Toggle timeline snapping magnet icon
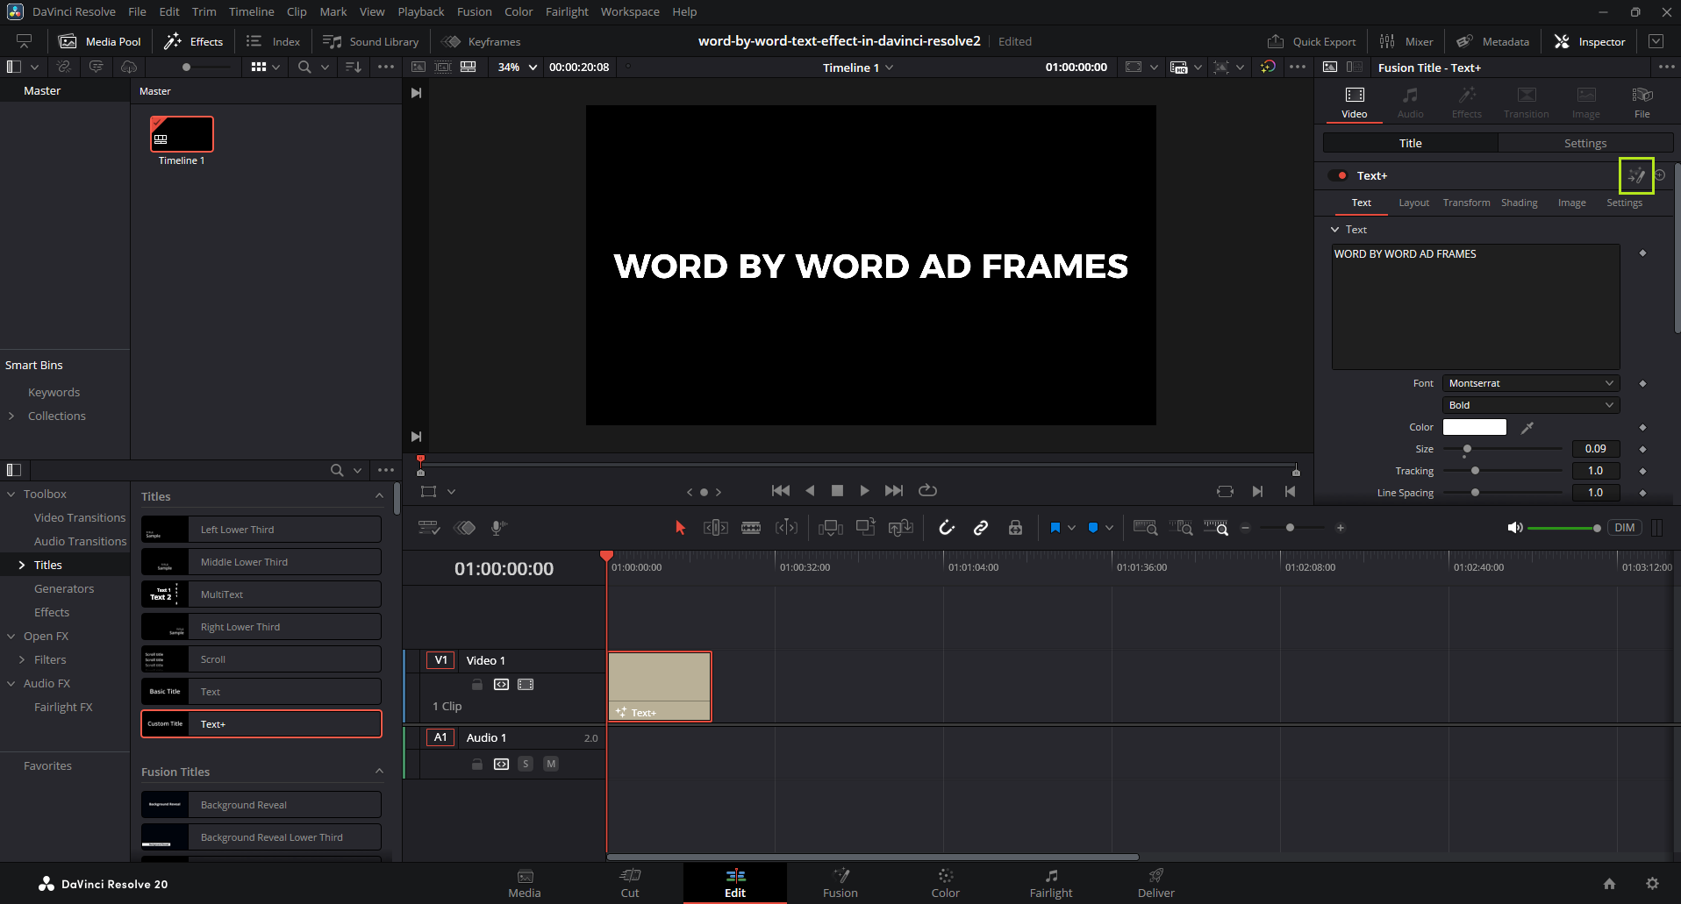The width and height of the screenshot is (1681, 904). click(x=946, y=528)
